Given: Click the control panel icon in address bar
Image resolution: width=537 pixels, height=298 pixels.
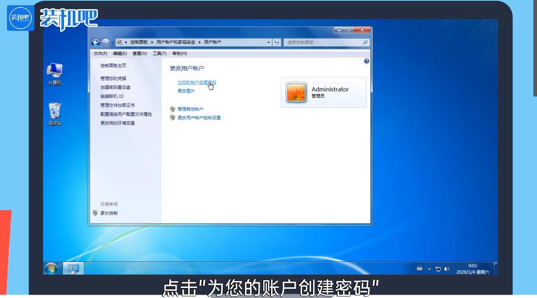Looking at the screenshot, I should [119, 42].
